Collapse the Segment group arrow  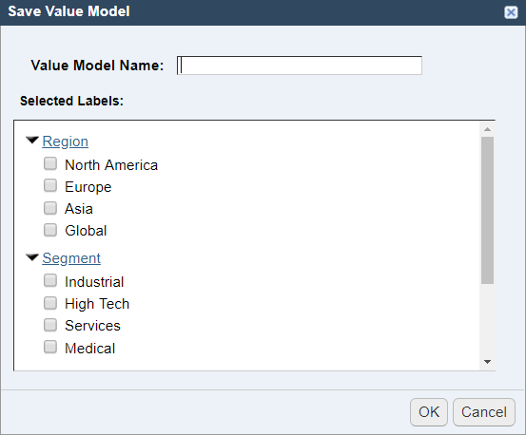pos(32,257)
